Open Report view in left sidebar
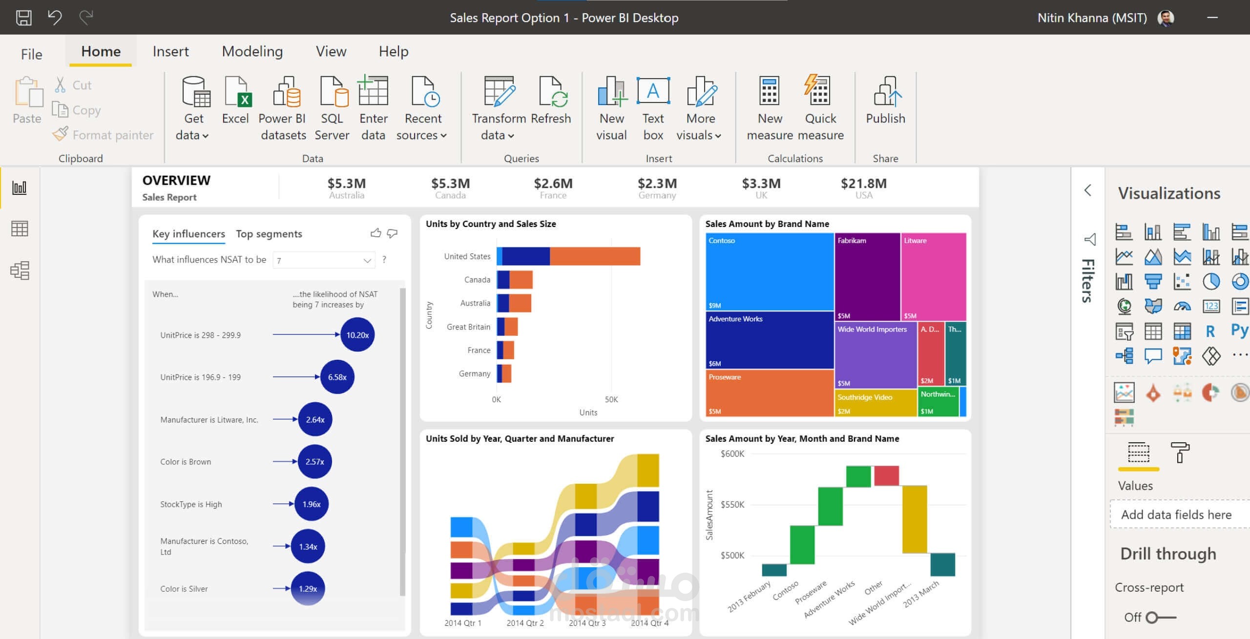Screen dimensions: 1250x639 click(20, 187)
